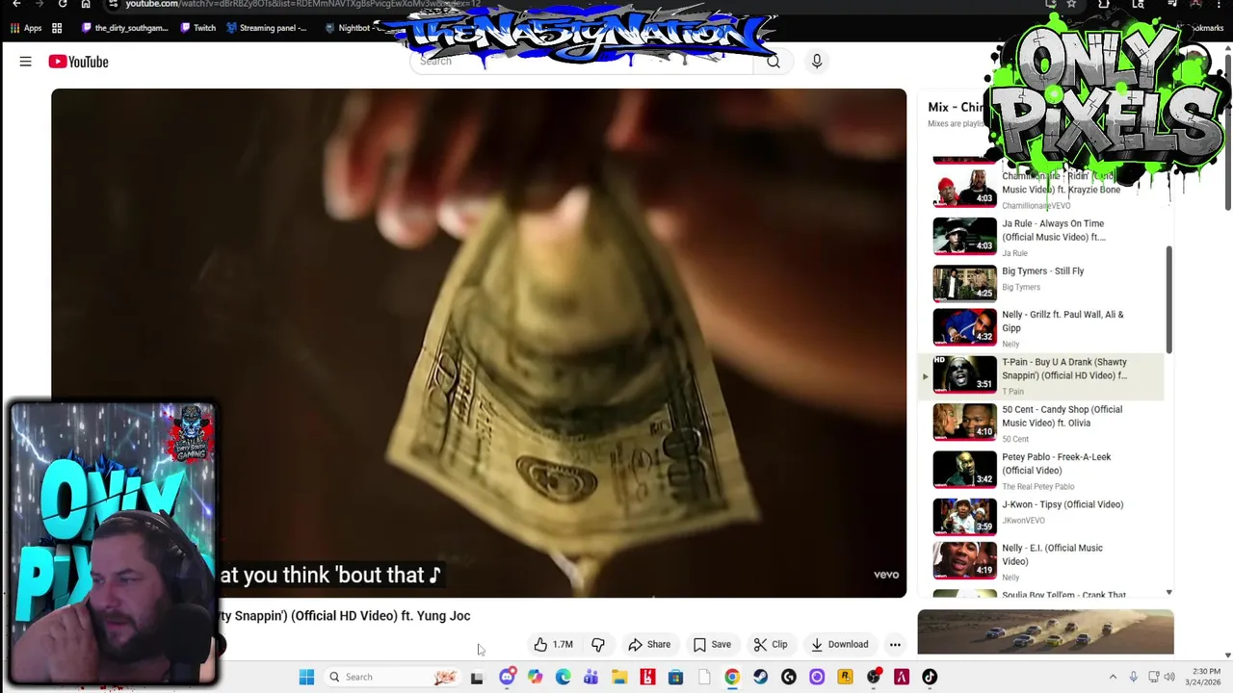The image size is (1233, 693).
Task: Play Ja Rule - Always On Time thumbnail
Action: coord(964,236)
